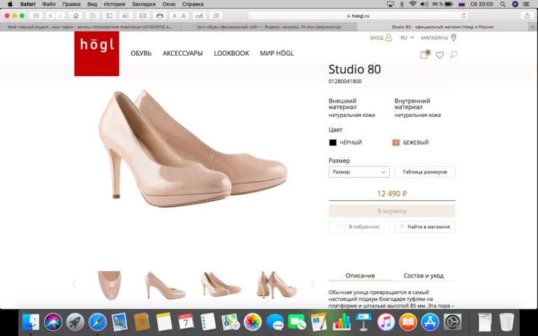Switch to the Состав и уход tab
Image resolution: width=538 pixels, height=336 pixels.
423,276
